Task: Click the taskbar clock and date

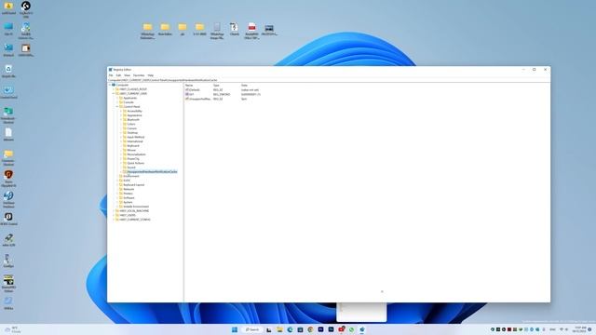Action: pos(580,329)
